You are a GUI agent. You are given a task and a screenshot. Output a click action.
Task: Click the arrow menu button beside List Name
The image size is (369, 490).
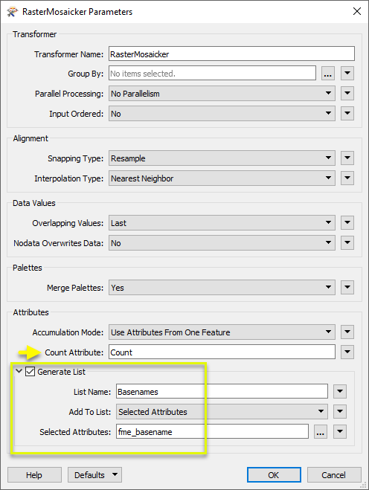340,392
